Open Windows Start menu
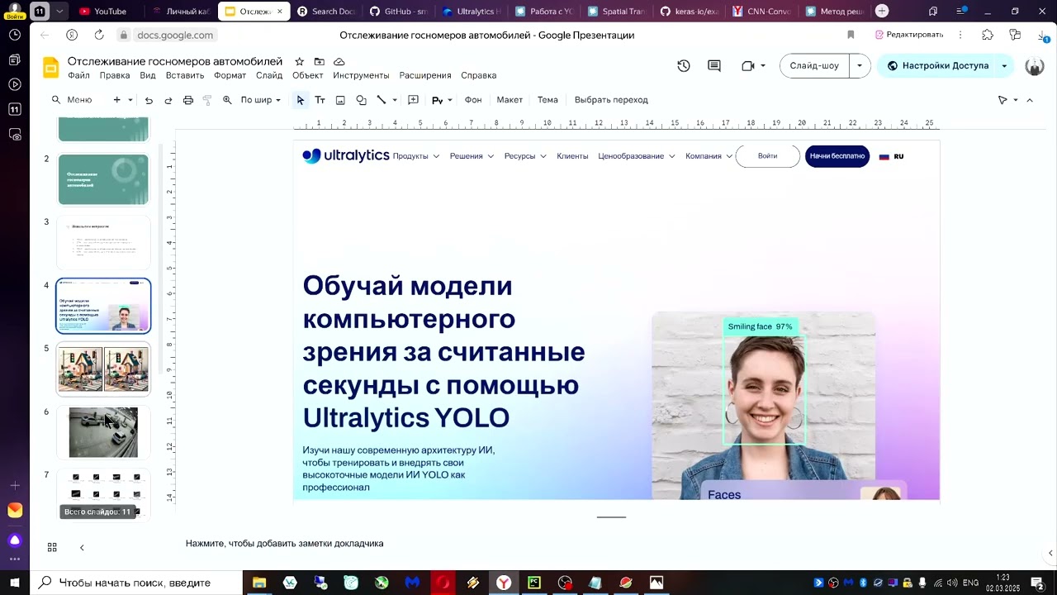 pos(14,583)
